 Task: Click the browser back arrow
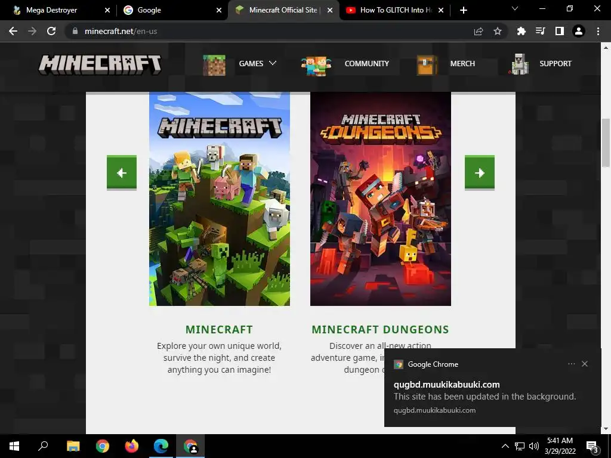(13, 31)
